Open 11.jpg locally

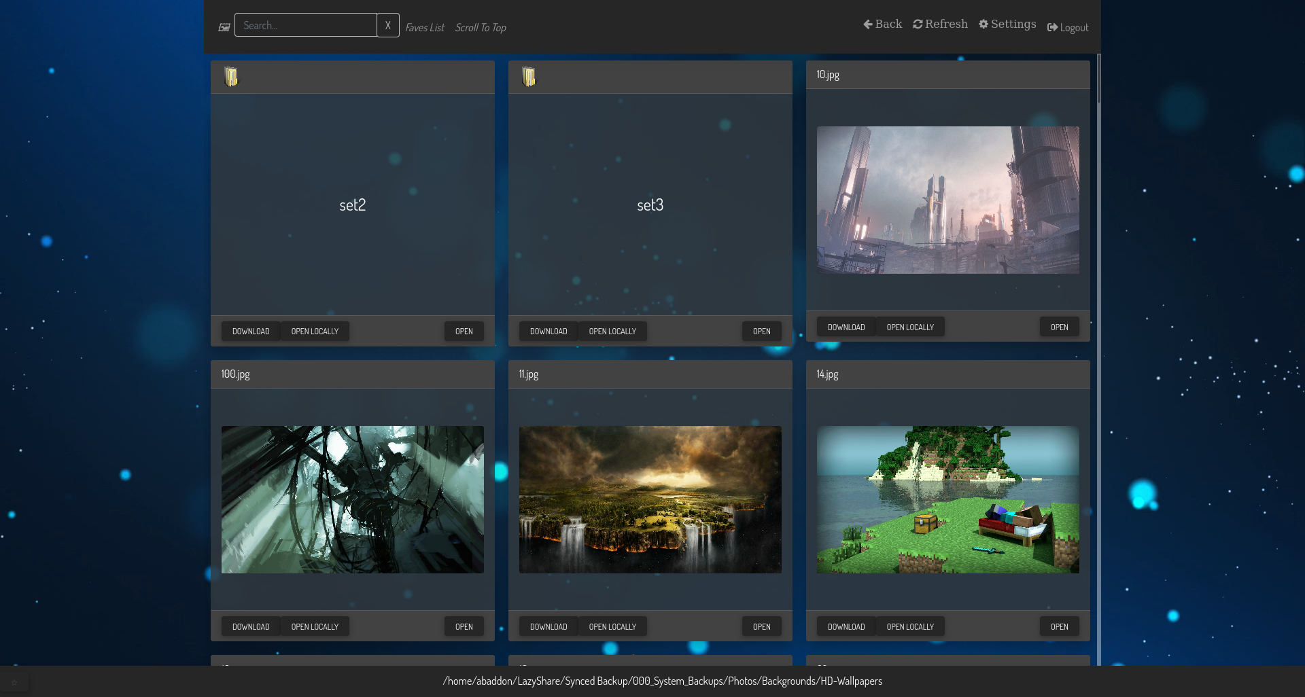pyautogui.click(x=612, y=627)
